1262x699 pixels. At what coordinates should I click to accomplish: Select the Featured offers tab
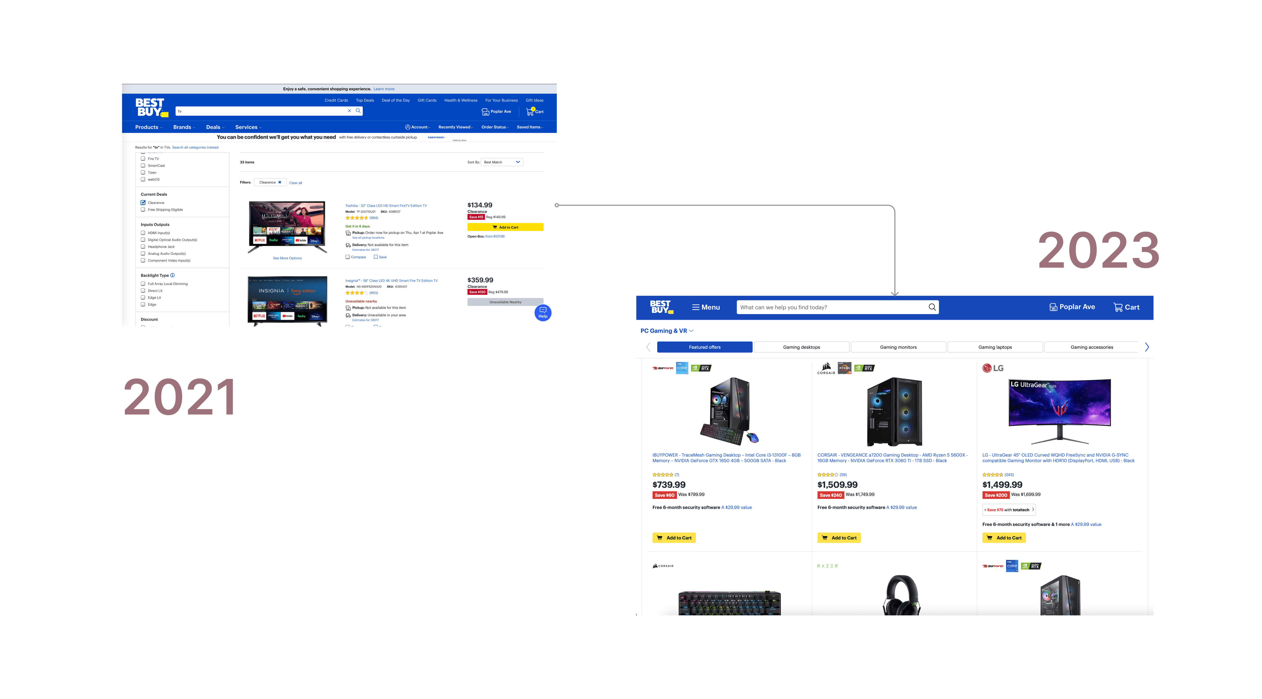click(705, 347)
